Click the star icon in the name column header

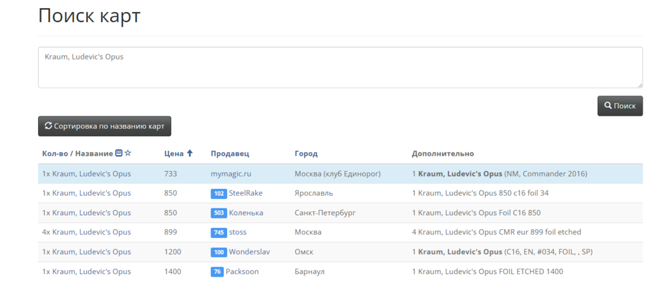pos(128,154)
